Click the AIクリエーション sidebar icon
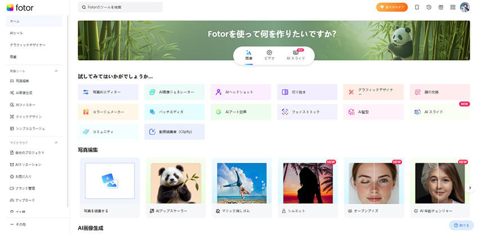Viewport: 478px width, 234px height. 12,164
